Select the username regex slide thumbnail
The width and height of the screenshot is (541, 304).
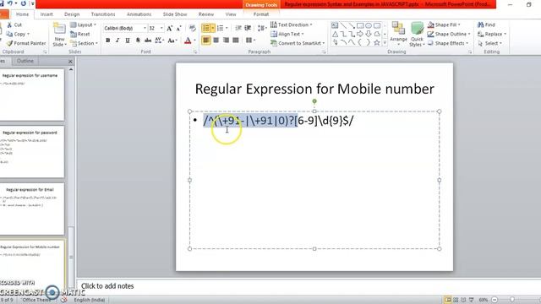[32, 94]
